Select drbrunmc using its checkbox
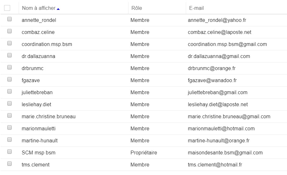The image size is (287, 175). click(x=10, y=67)
